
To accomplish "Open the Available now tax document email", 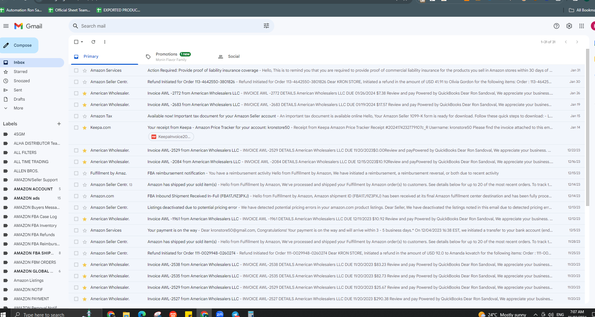I will (x=327, y=116).
